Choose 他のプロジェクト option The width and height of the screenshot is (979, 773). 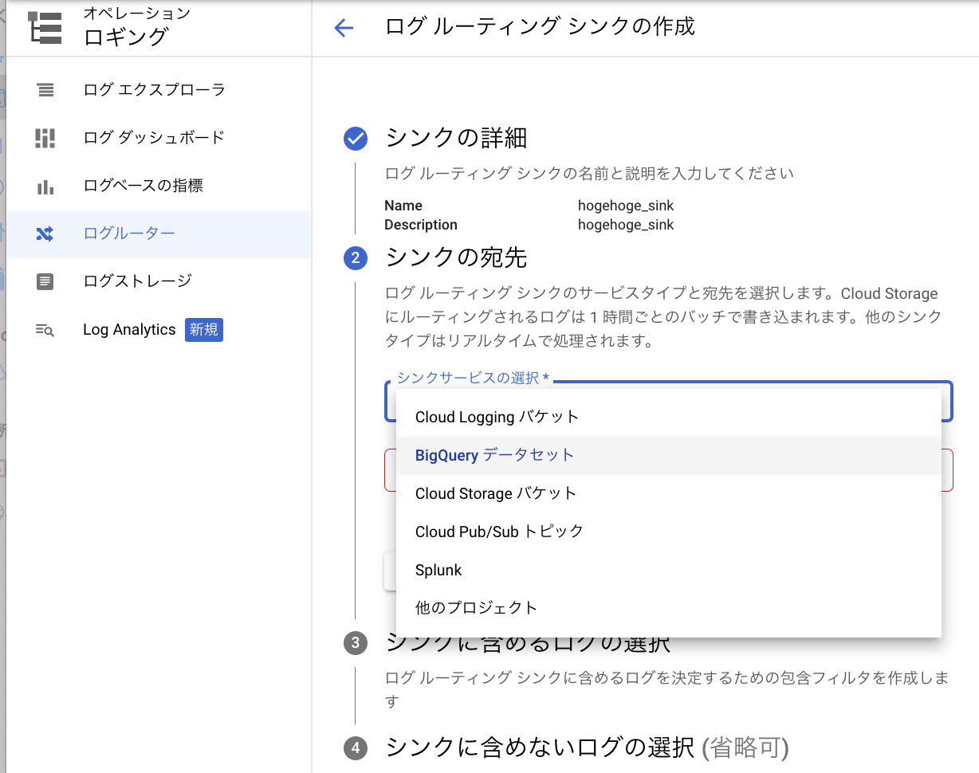pyautogui.click(x=669, y=608)
